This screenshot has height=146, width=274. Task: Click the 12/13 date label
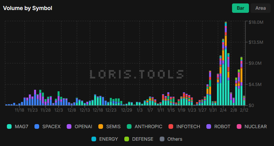[85, 110]
